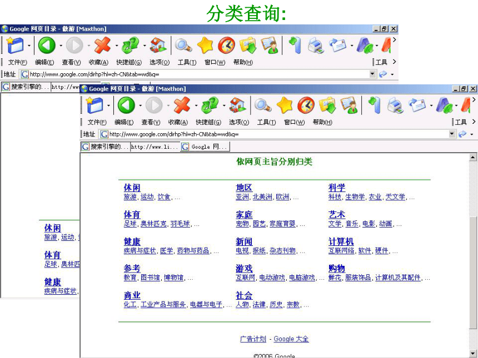Click the go arrow beside the front window address bar
This screenshot has height=358, width=478.
tap(462, 134)
